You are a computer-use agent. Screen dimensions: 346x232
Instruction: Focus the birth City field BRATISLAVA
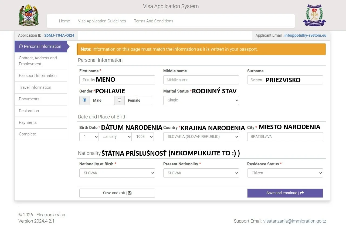[285, 137]
